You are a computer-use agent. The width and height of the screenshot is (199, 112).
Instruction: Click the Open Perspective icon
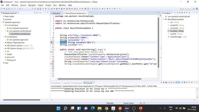pos(194,9)
